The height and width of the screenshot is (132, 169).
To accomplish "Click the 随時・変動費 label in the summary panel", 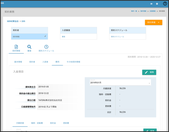I will coord(105,94).
